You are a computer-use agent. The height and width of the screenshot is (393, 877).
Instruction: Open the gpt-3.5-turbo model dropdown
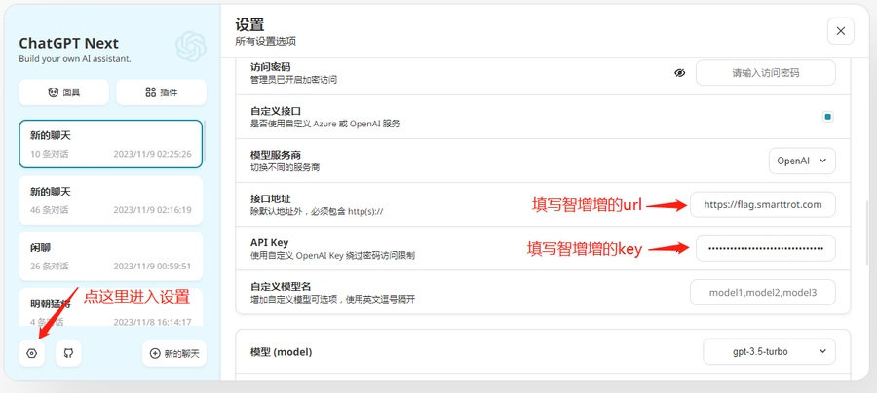click(x=769, y=350)
